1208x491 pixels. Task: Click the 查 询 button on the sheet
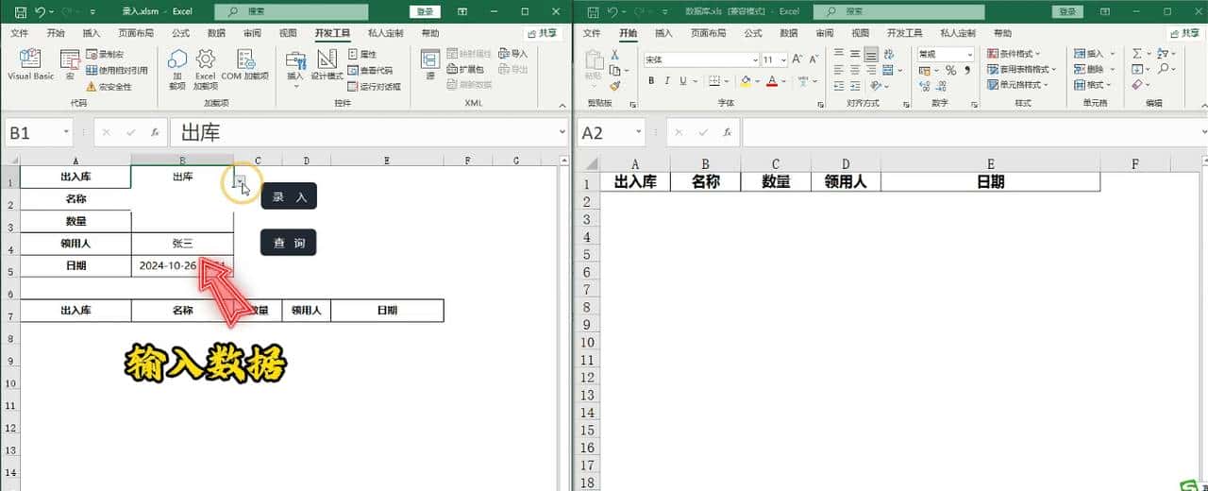click(289, 243)
